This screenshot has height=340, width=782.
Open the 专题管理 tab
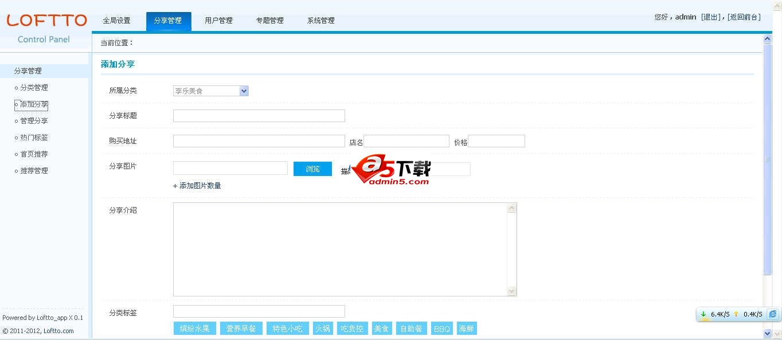[x=269, y=21]
